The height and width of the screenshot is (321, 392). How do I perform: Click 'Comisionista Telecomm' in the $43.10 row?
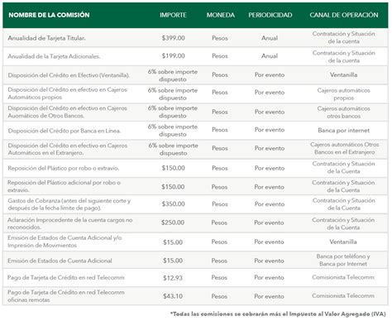pyautogui.click(x=343, y=295)
